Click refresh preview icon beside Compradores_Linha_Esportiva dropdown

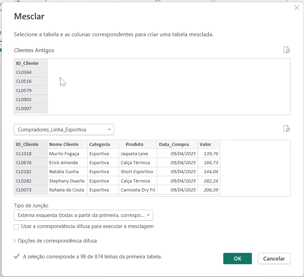point(286,129)
